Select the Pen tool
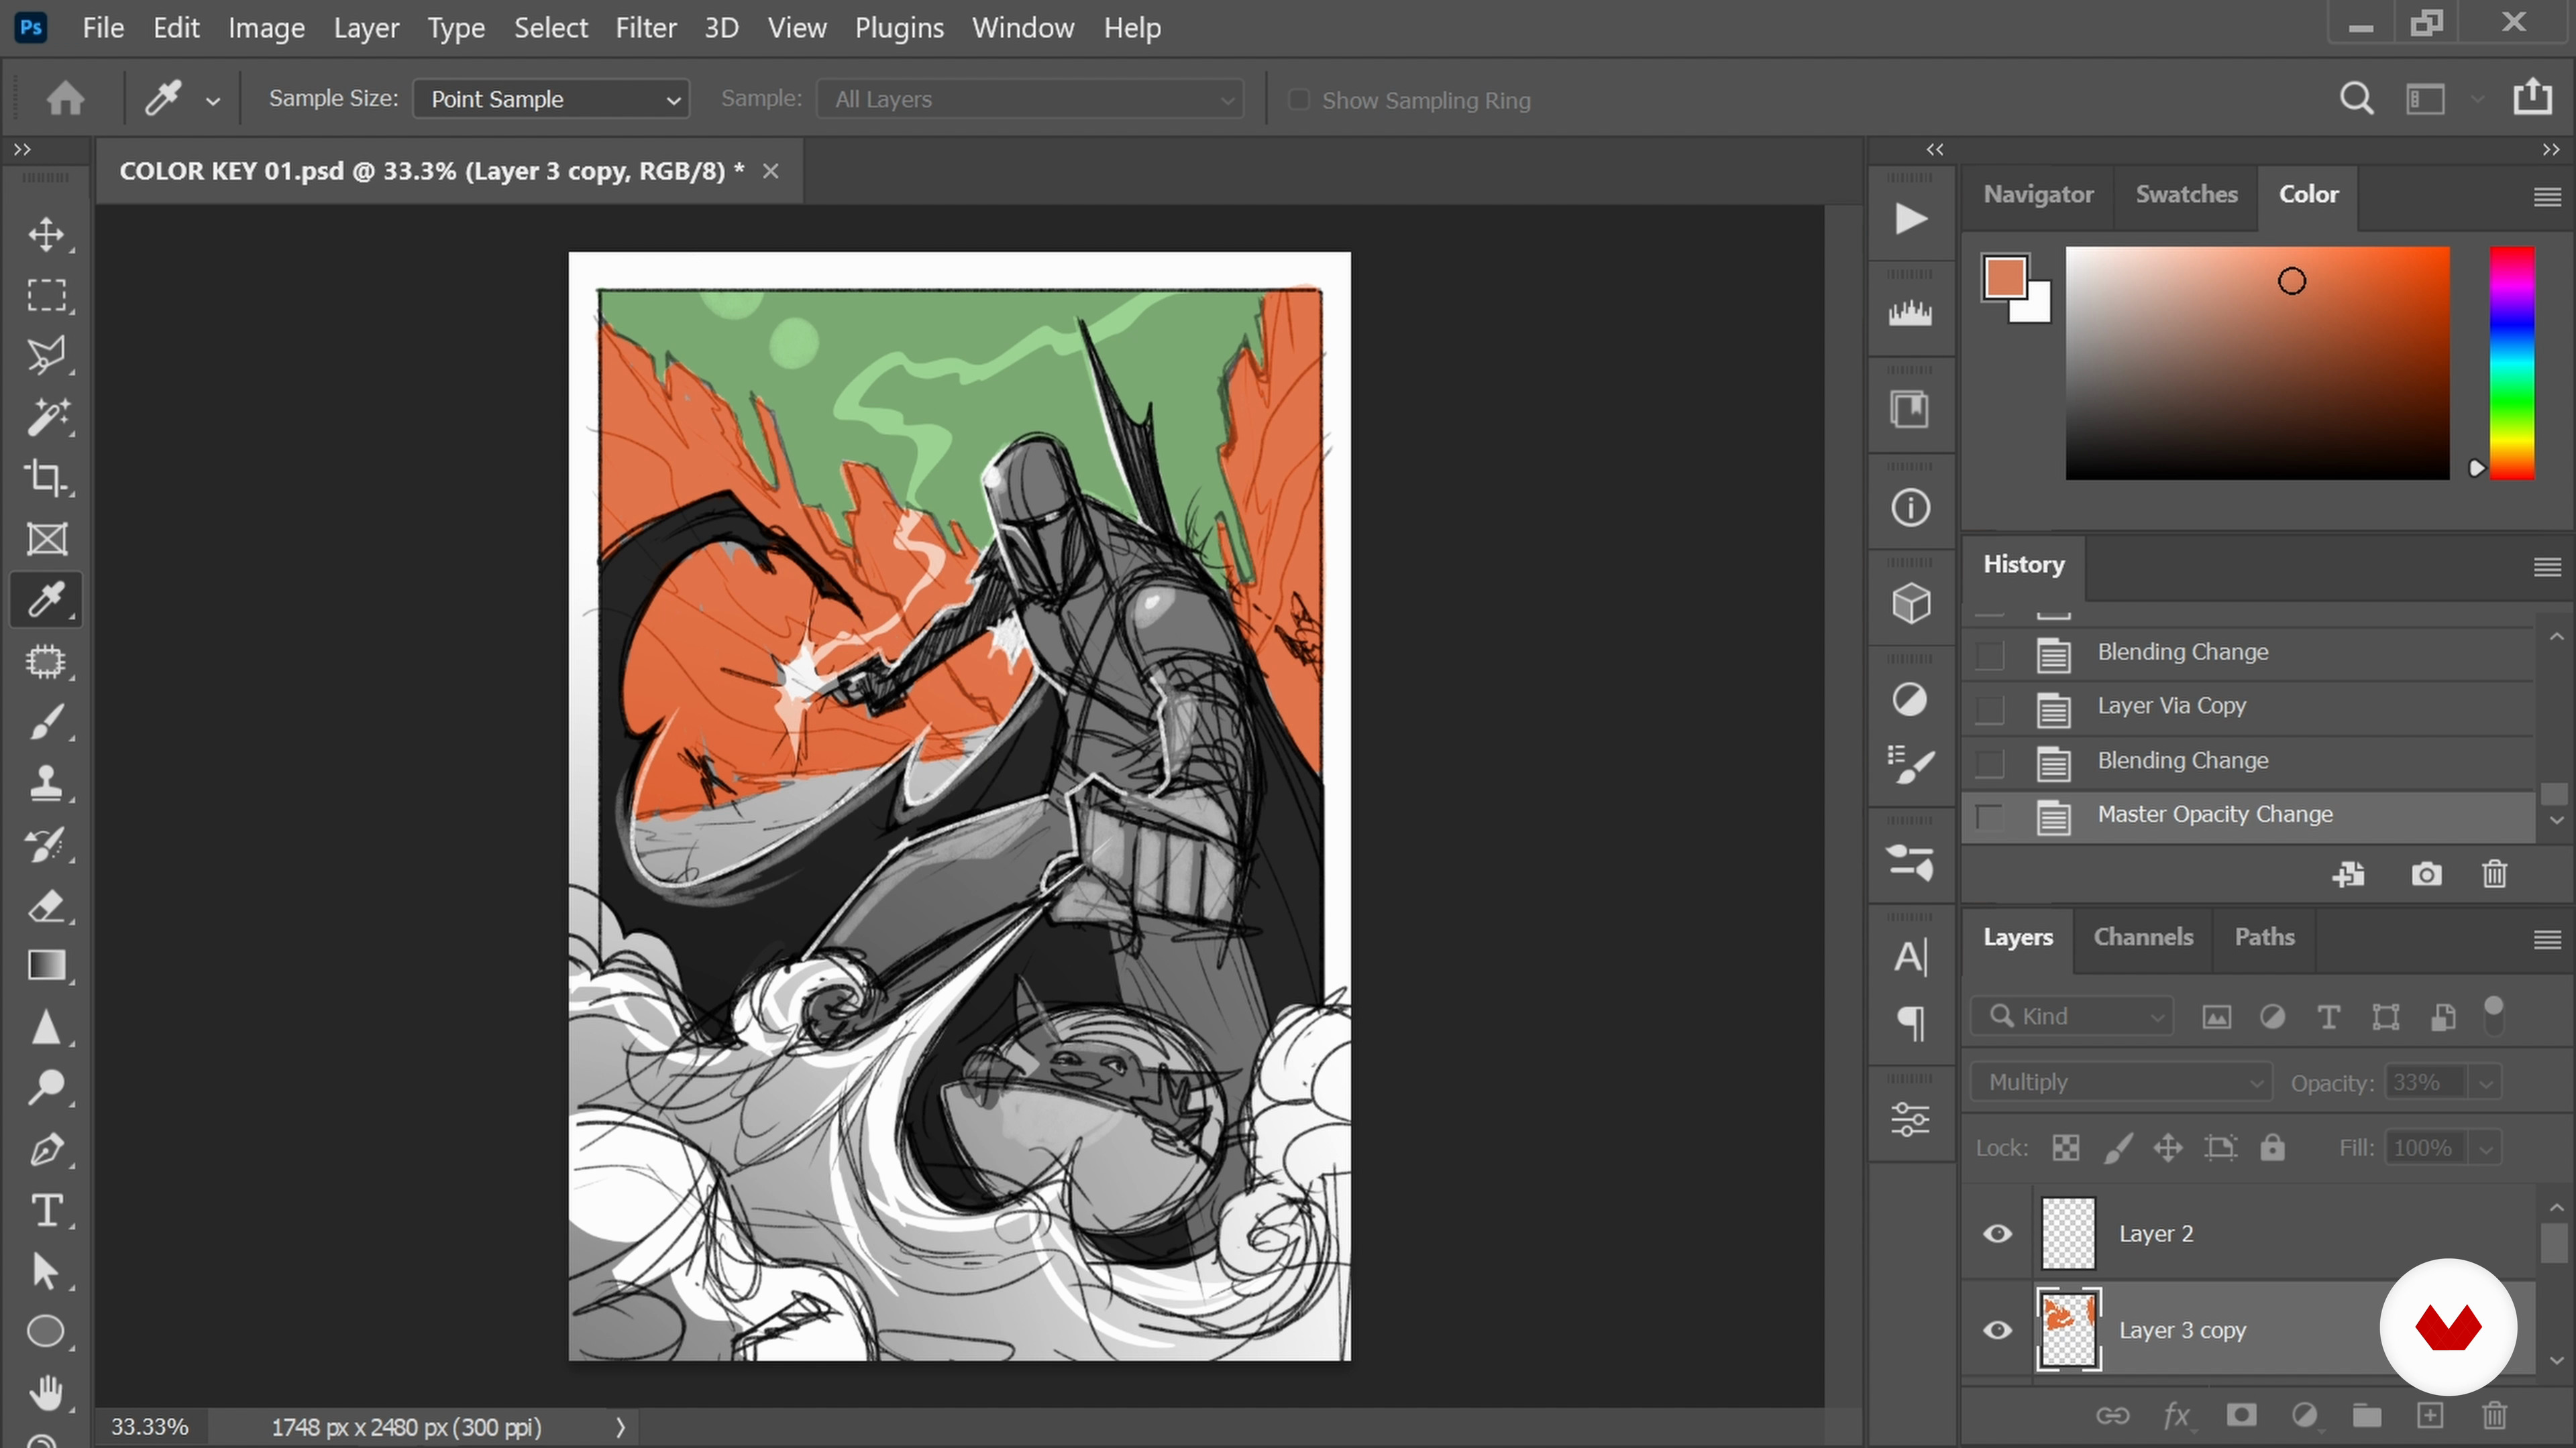The image size is (2576, 1448). 46,1149
